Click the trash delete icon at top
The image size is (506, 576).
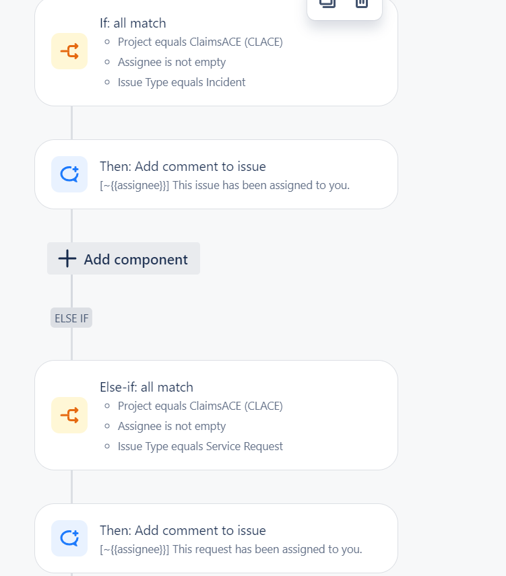tap(362, 3)
